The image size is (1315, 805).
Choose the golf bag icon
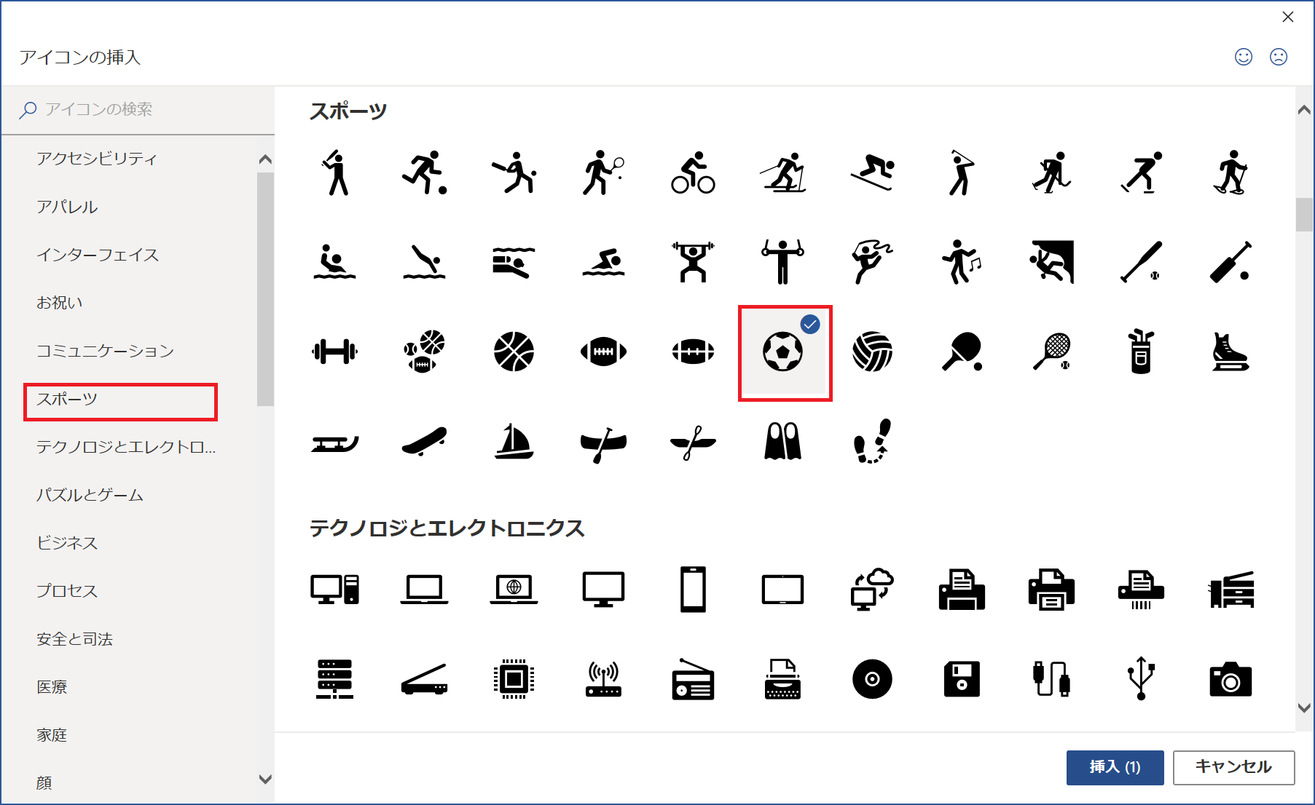point(1141,352)
